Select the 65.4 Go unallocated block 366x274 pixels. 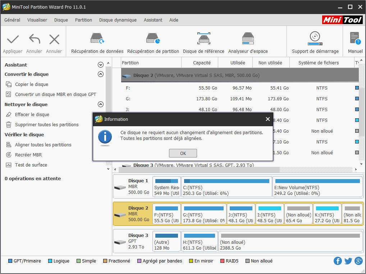pyautogui.click(x=298, y=214)
